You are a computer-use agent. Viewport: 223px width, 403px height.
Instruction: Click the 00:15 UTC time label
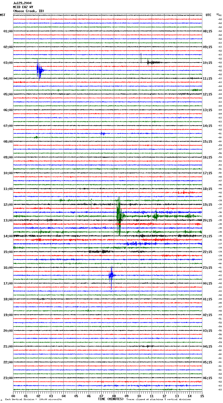click(208, 283)
